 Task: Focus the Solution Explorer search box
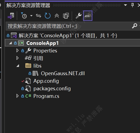pos(68,26)
